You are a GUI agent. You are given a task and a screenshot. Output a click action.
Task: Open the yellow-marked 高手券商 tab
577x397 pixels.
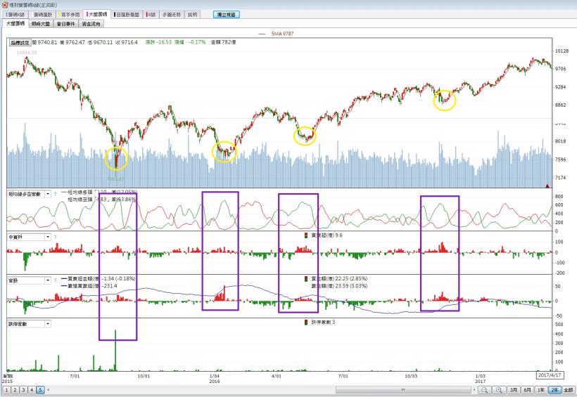[70, 15]
